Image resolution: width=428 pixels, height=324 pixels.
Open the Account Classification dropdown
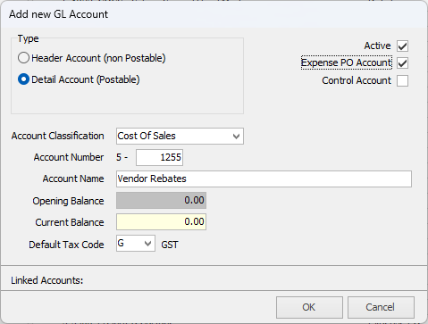click(236, 137)
